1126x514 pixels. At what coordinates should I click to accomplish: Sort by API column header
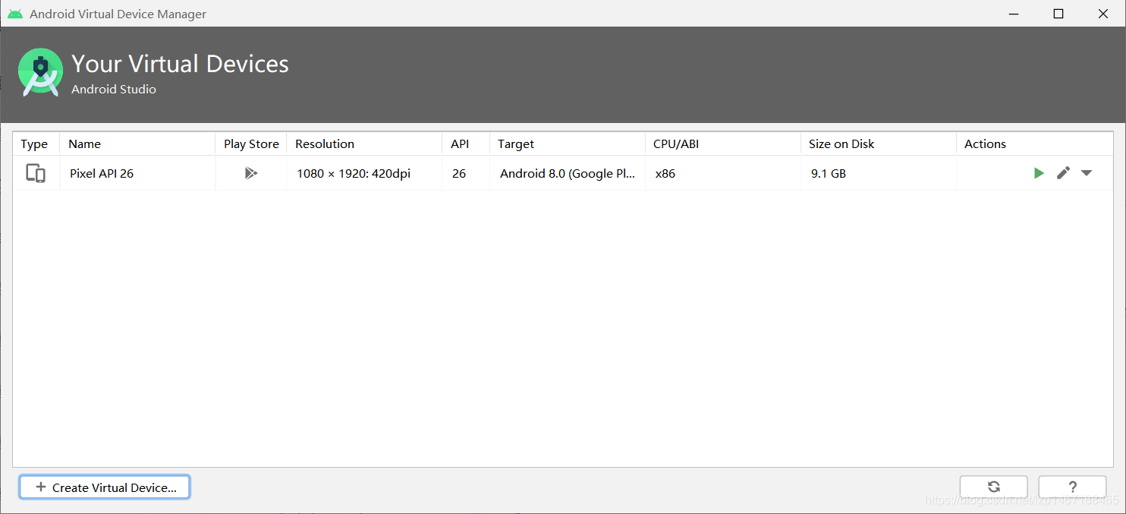coord(466,143)
